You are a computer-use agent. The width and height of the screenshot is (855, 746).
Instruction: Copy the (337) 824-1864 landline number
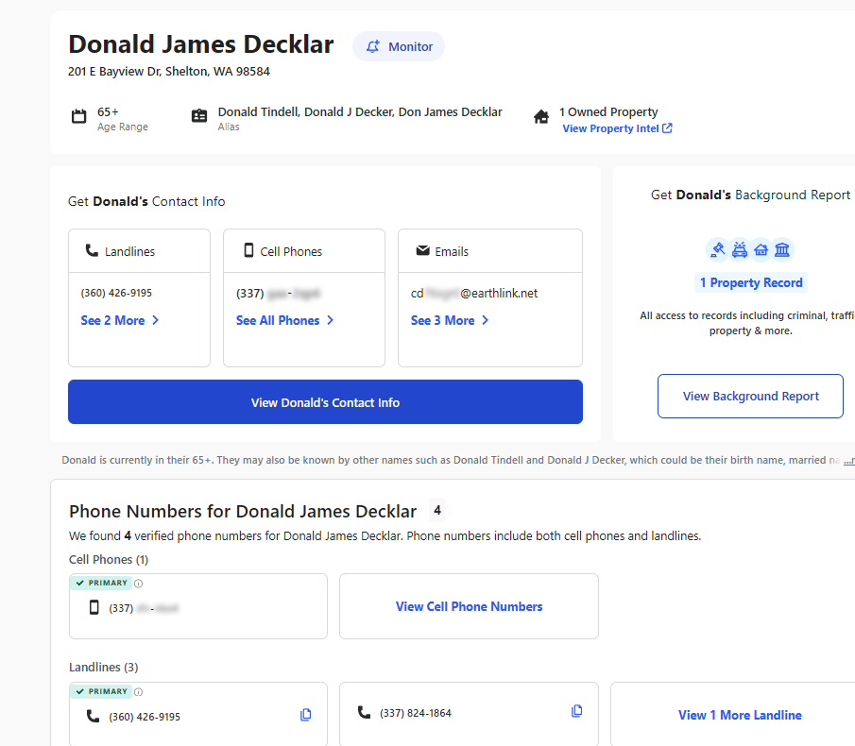[577, 710]
